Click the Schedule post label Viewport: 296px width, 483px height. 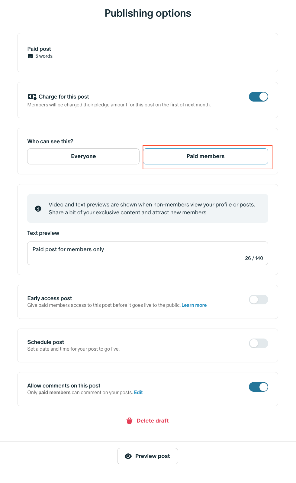46,342
